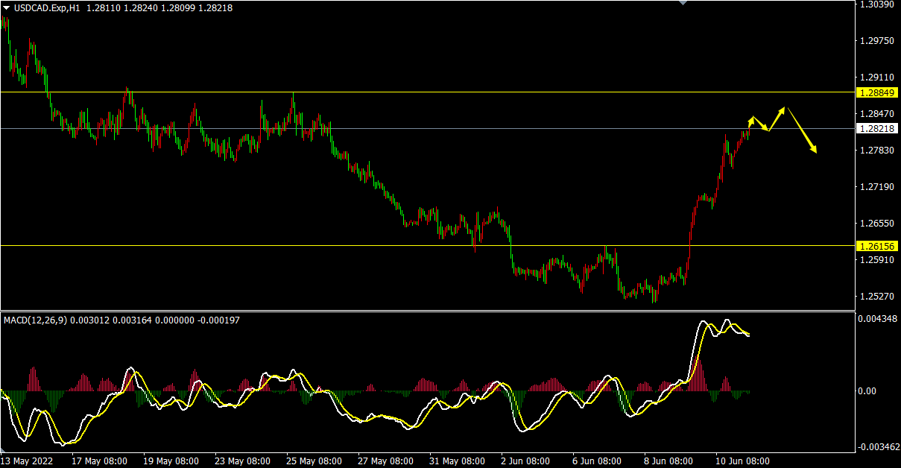Click the 0.004348 value on MACD scale
Screen dimensions: 901x468
(878, 320)
